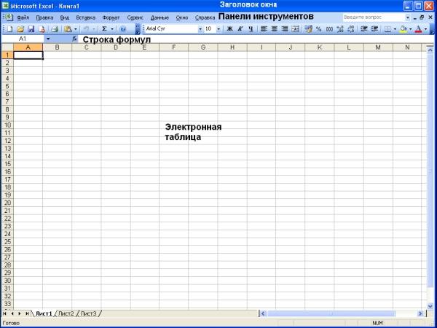This screenshot has height=328, width=437.
Task: Switch to the Лист2 sheet tab
Action: point(66,313)
